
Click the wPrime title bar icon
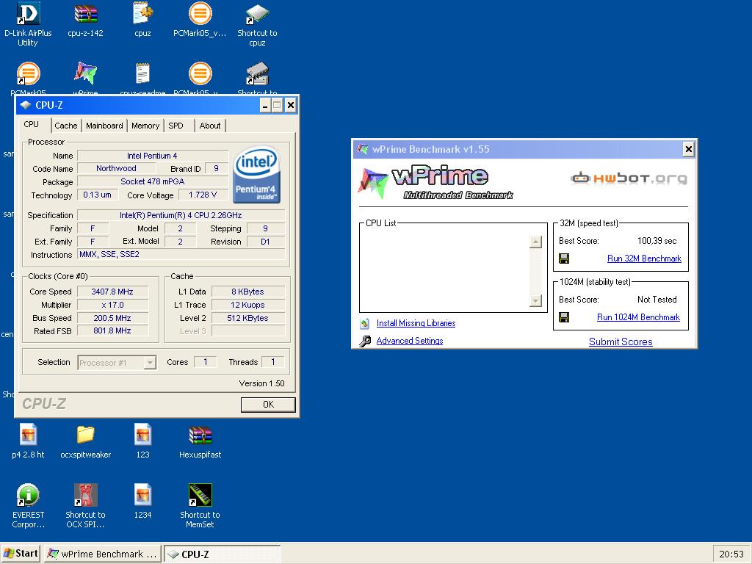[x=363, y=149]
